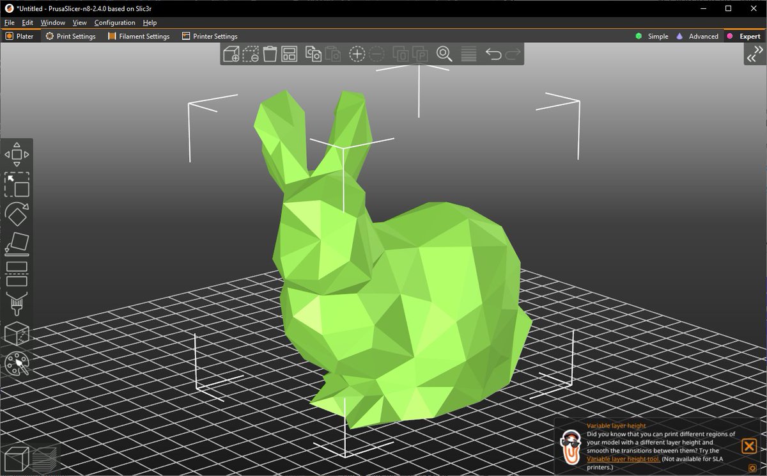The image size is (767, 476).
Task: Select Expert mode
Action: point(743,36)
